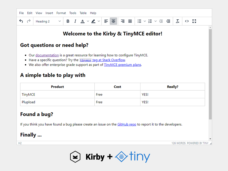
Task: Click the editor's vertical scrollbar thumb
Action: coord(210,74)
